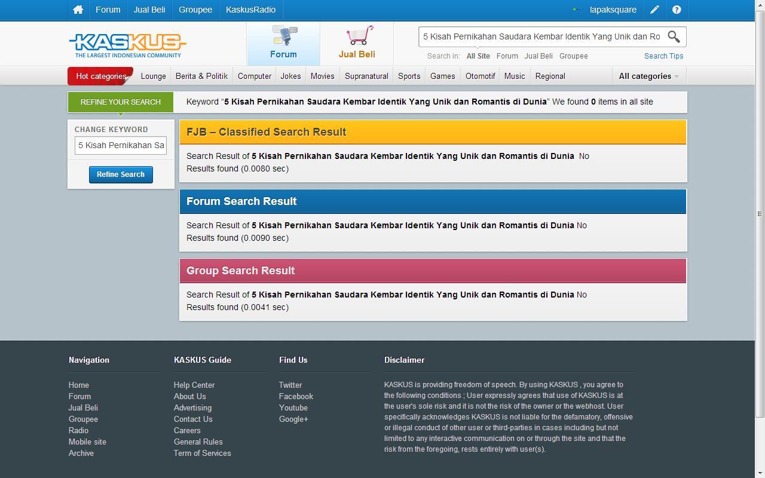Viewport: 765px width, 478px height.
Task: Open the Forum tab with chat icon
Action: coord(283,43)
